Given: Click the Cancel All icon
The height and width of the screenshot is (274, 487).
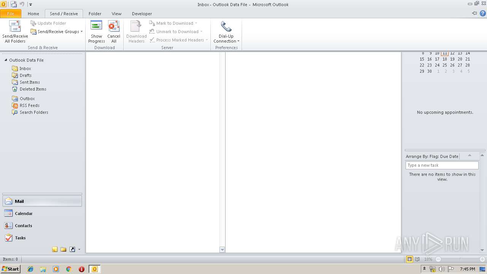Looking at the screenshot, I should [x=114, y=26].
